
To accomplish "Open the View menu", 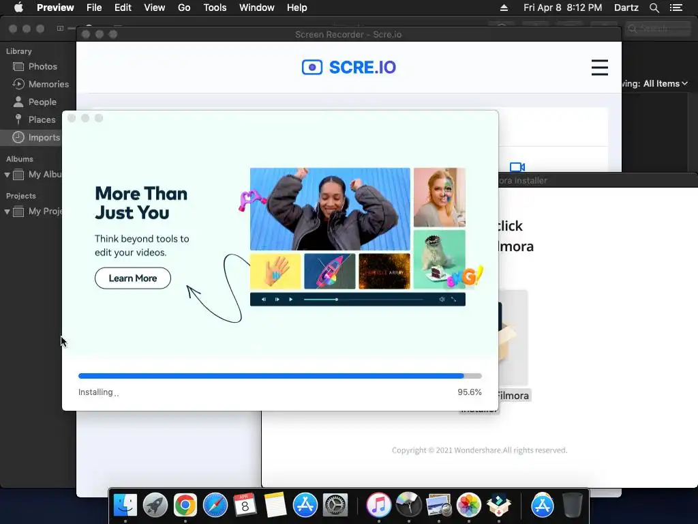I will [x=155, y=8].
